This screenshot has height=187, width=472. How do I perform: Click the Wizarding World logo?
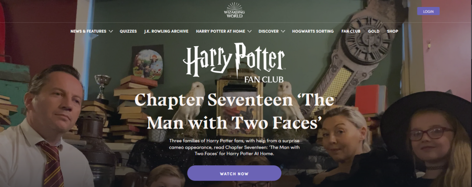click(234, 10)
